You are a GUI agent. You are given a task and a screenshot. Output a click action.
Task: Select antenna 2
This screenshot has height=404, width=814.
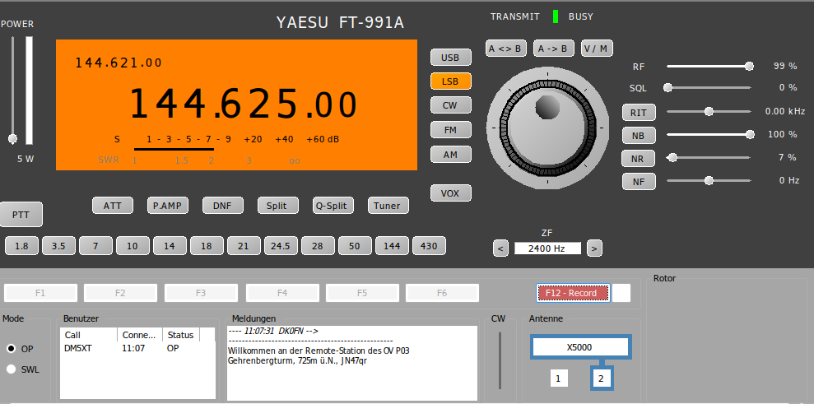point(601,378)
